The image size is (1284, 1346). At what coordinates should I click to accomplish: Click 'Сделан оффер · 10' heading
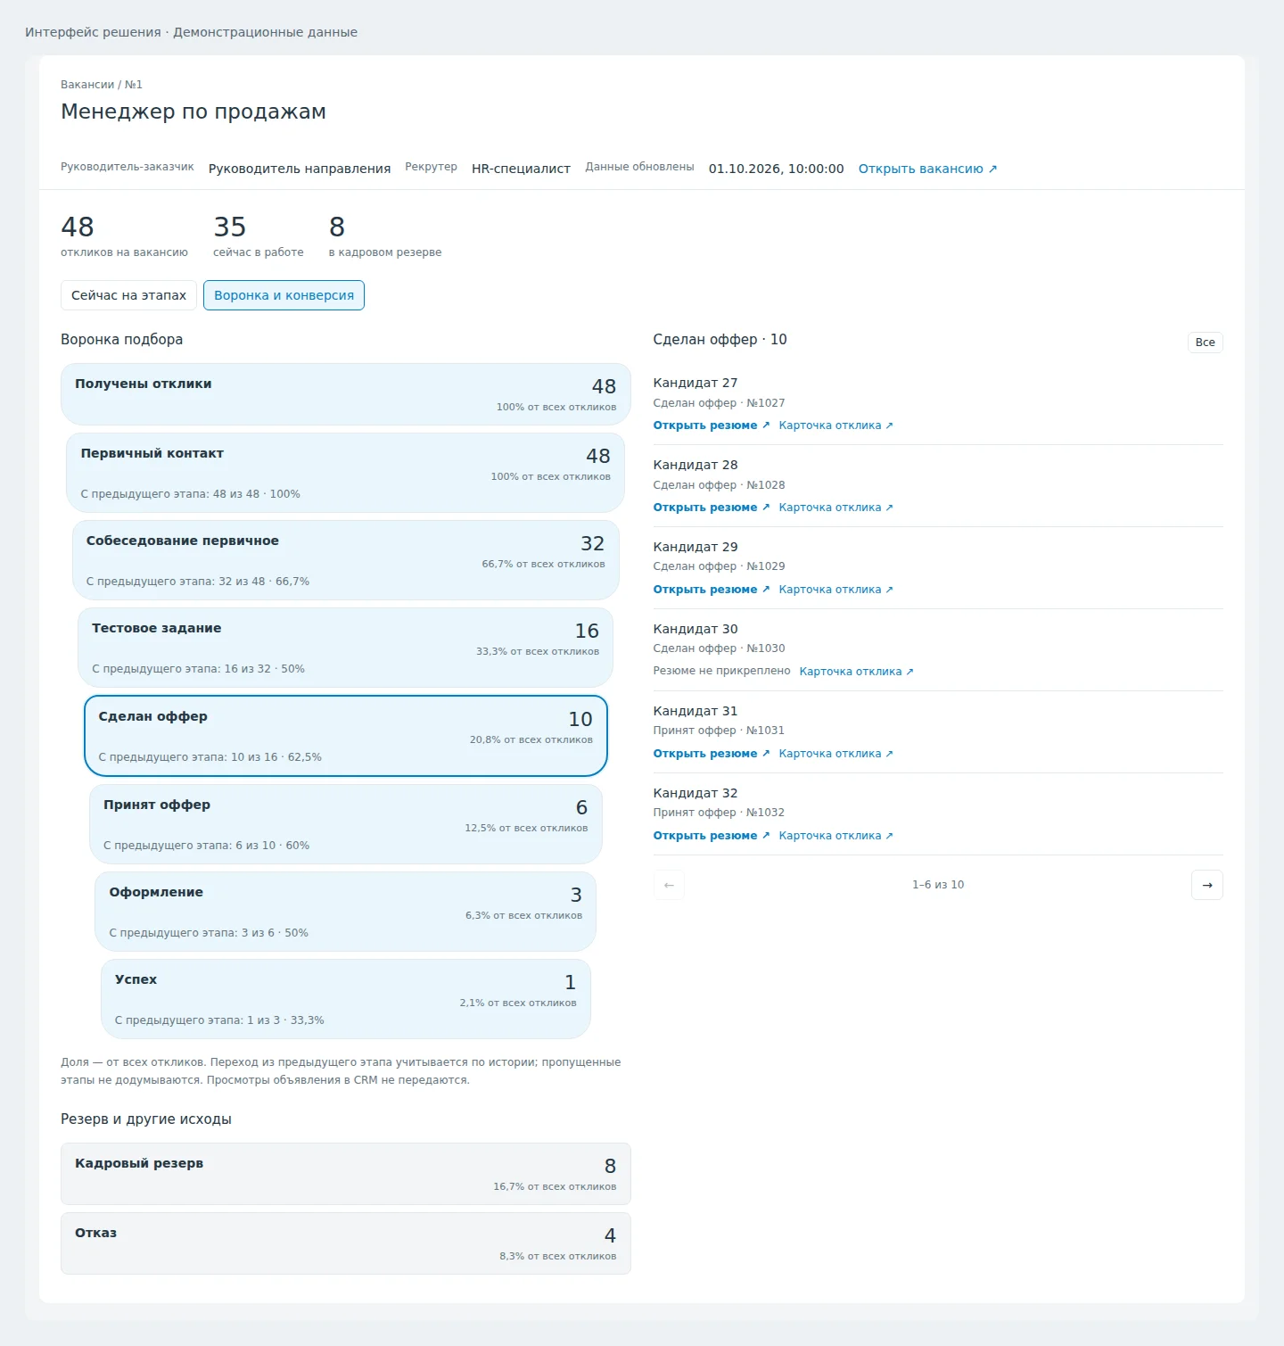[720, 340]
